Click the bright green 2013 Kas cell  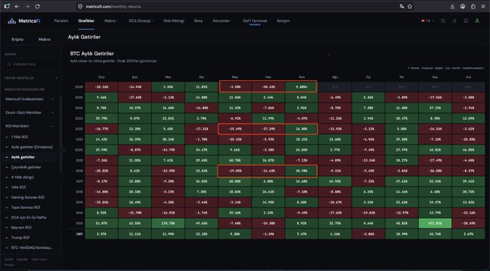pyautogui.click(x=435, y=223)
